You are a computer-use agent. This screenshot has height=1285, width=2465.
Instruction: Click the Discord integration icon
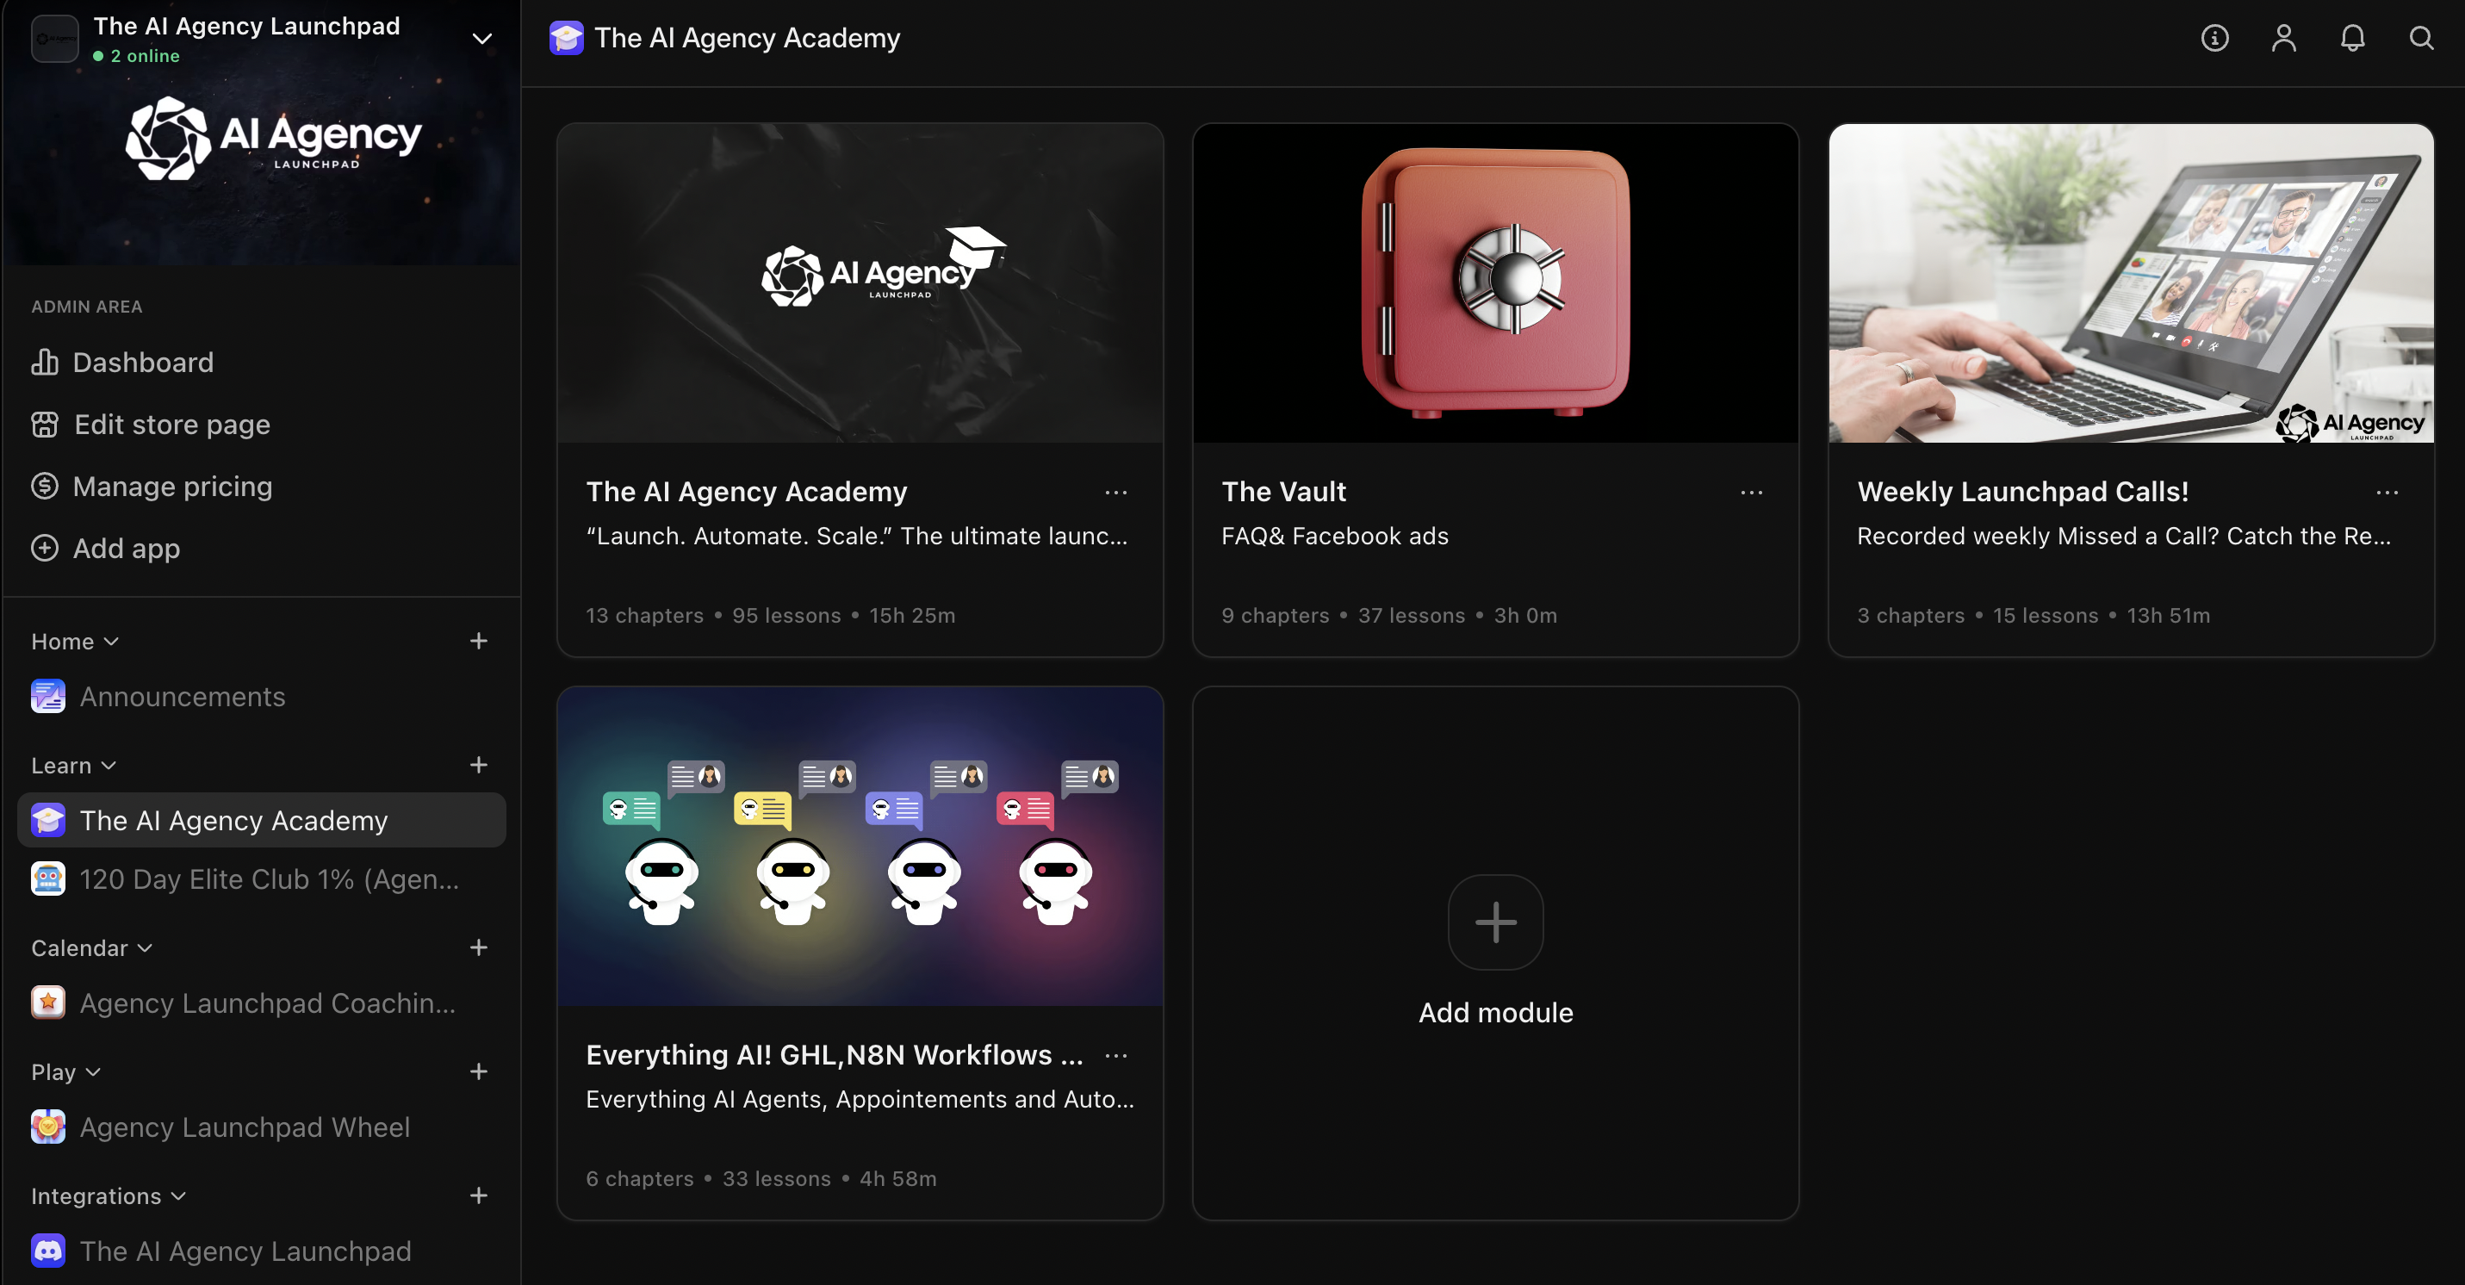(x=48, y=1251)
